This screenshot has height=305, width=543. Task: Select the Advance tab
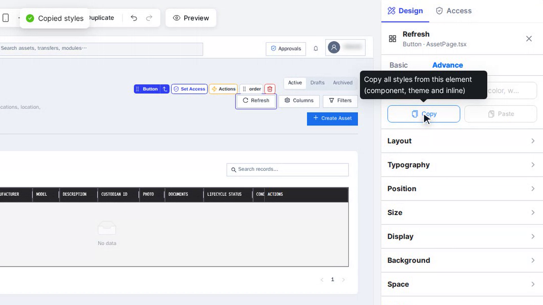(447, 65)
